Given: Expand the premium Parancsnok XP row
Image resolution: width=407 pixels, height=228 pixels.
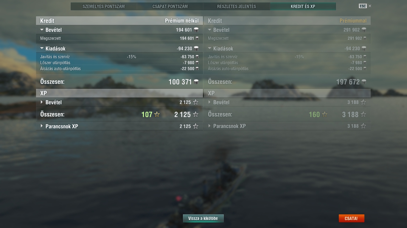Looking at the screenshot, I should point(209,126).
